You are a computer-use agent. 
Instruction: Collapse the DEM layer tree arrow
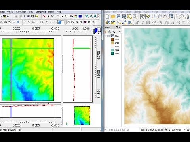(x=105, y=36)
